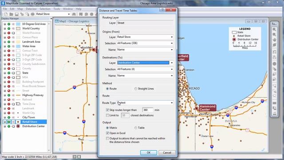284x160 pixels.
Task: Select the Straight Lines radio button
Action: pos(136,89)
